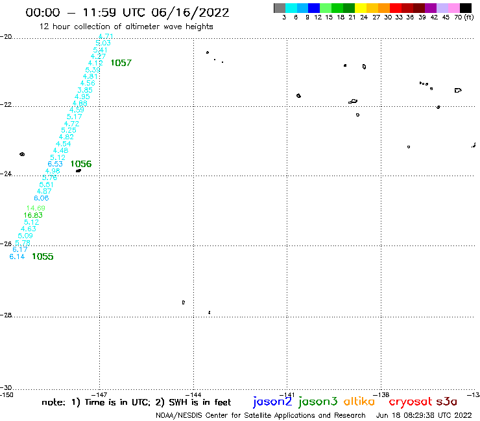Pick the dark blue 12 ft legend swatch
The width and height of the screenshot is (480, 421).
314,8
